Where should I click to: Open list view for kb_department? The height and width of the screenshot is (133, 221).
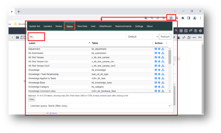point(156,49)
